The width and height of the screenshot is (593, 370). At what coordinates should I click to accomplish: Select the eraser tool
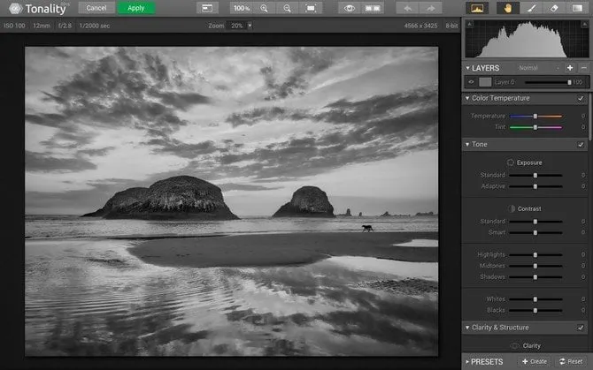click(x=554, y=8)
